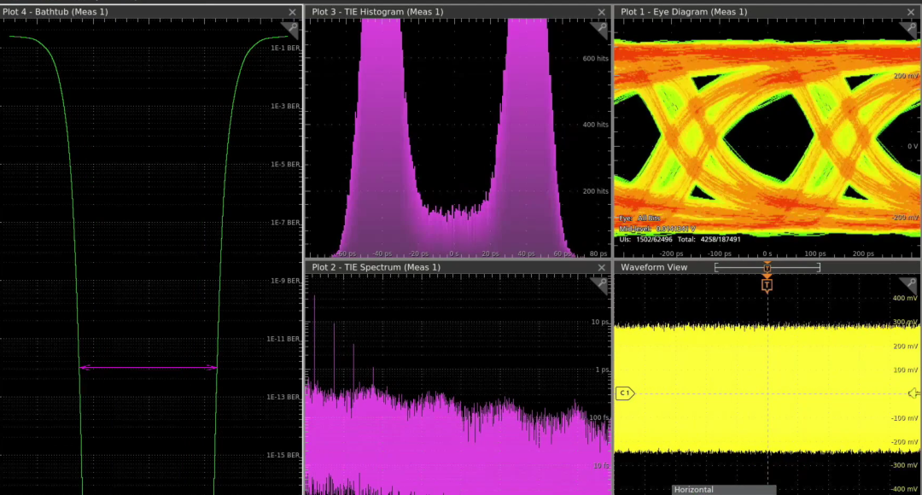922x495 pixels.
Task: Select Plot 1 - Eye Diagram title
Action: [684, 12]
